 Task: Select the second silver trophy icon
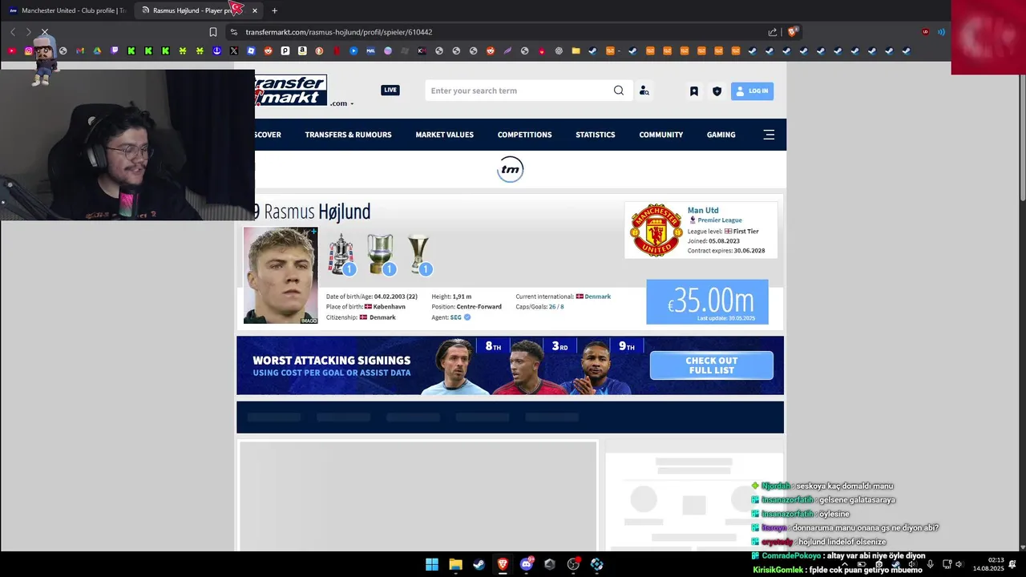coord(381,254)
